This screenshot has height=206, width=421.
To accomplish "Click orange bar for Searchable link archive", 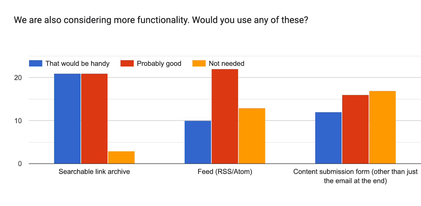I will click(x=121, y=157).
